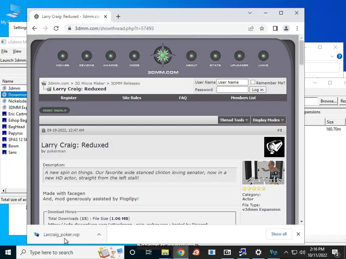
Task: Click the post icon beside 09-19-2022 date
Action: (x=44, y=131)
